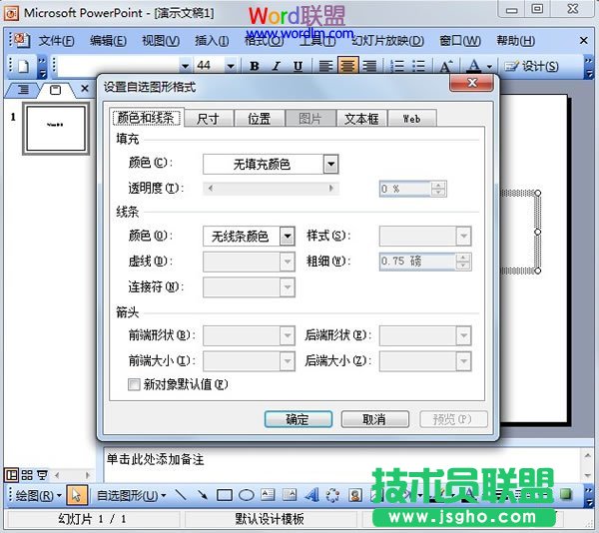
Task: Choose the Select Objects arrow tool
Action: tap(77, 496)
